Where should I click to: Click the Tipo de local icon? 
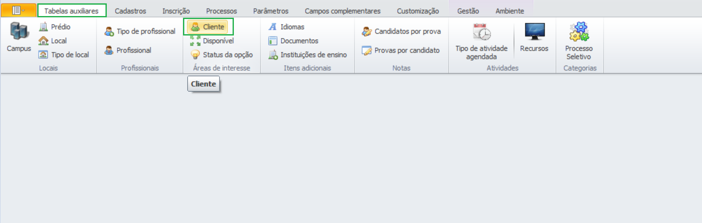pyautogui.click(x=43, y=54)
